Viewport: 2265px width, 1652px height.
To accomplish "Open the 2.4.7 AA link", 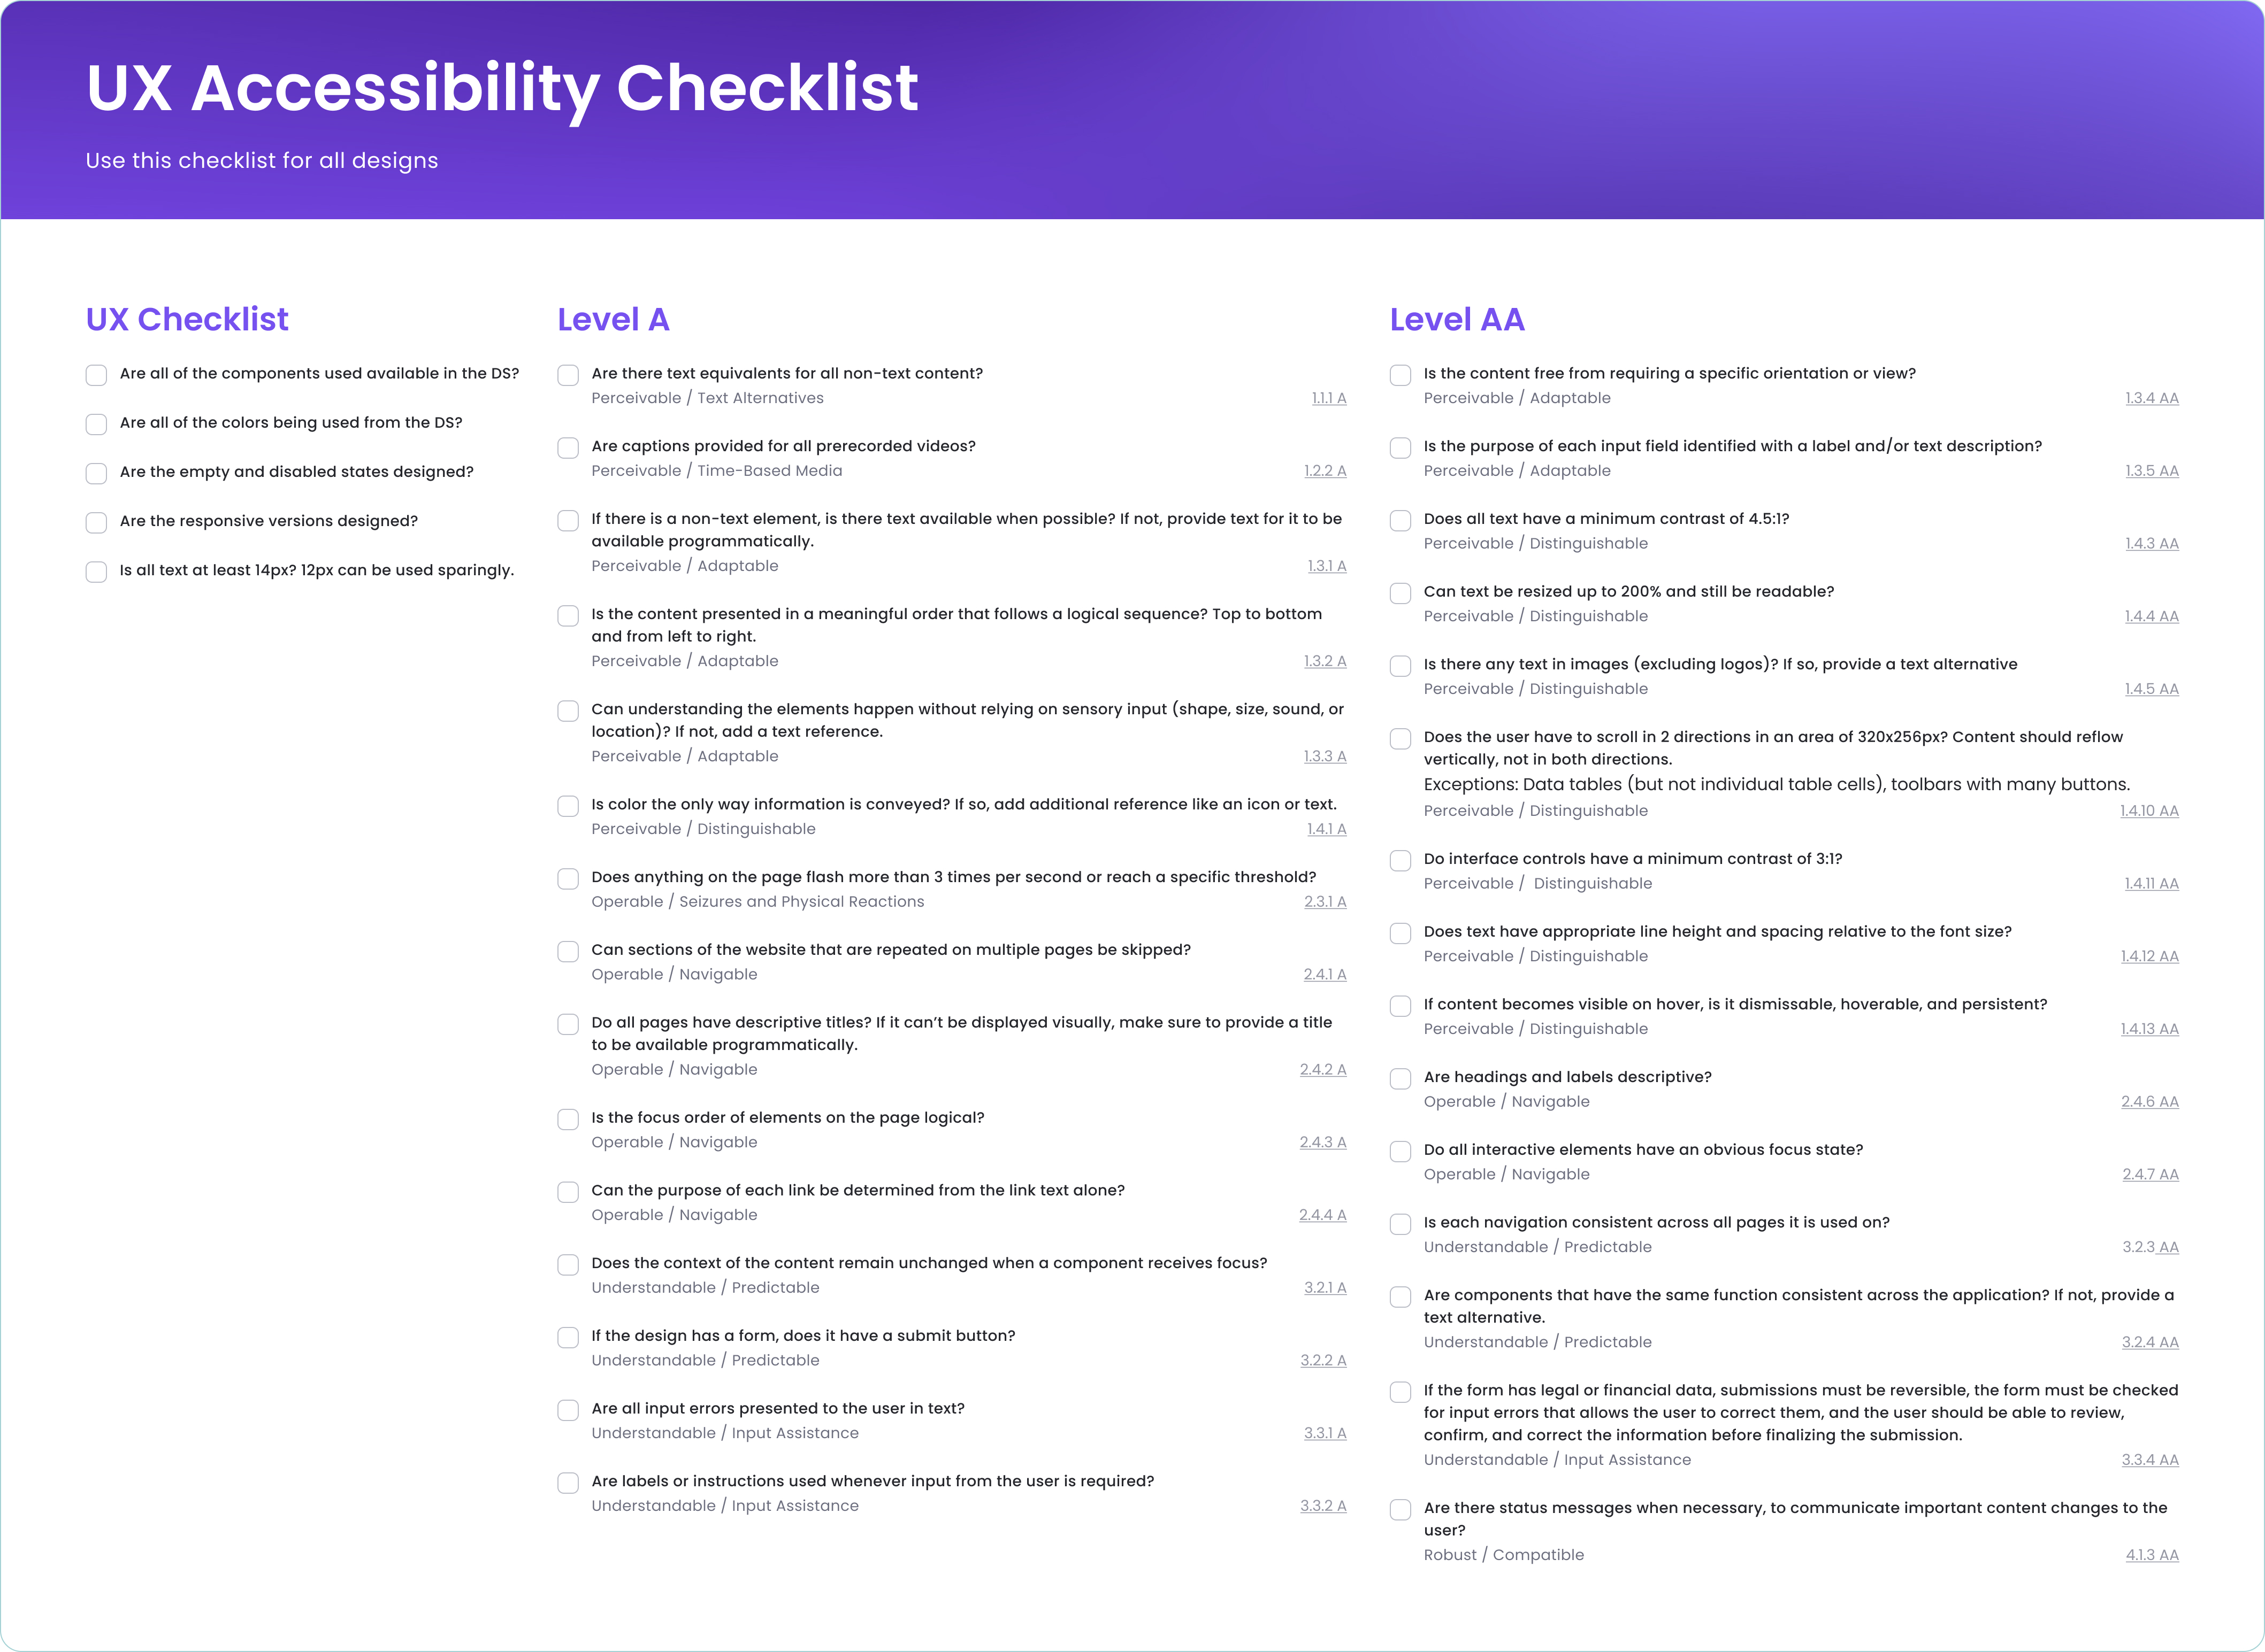I will (x=2150, y=1175).
